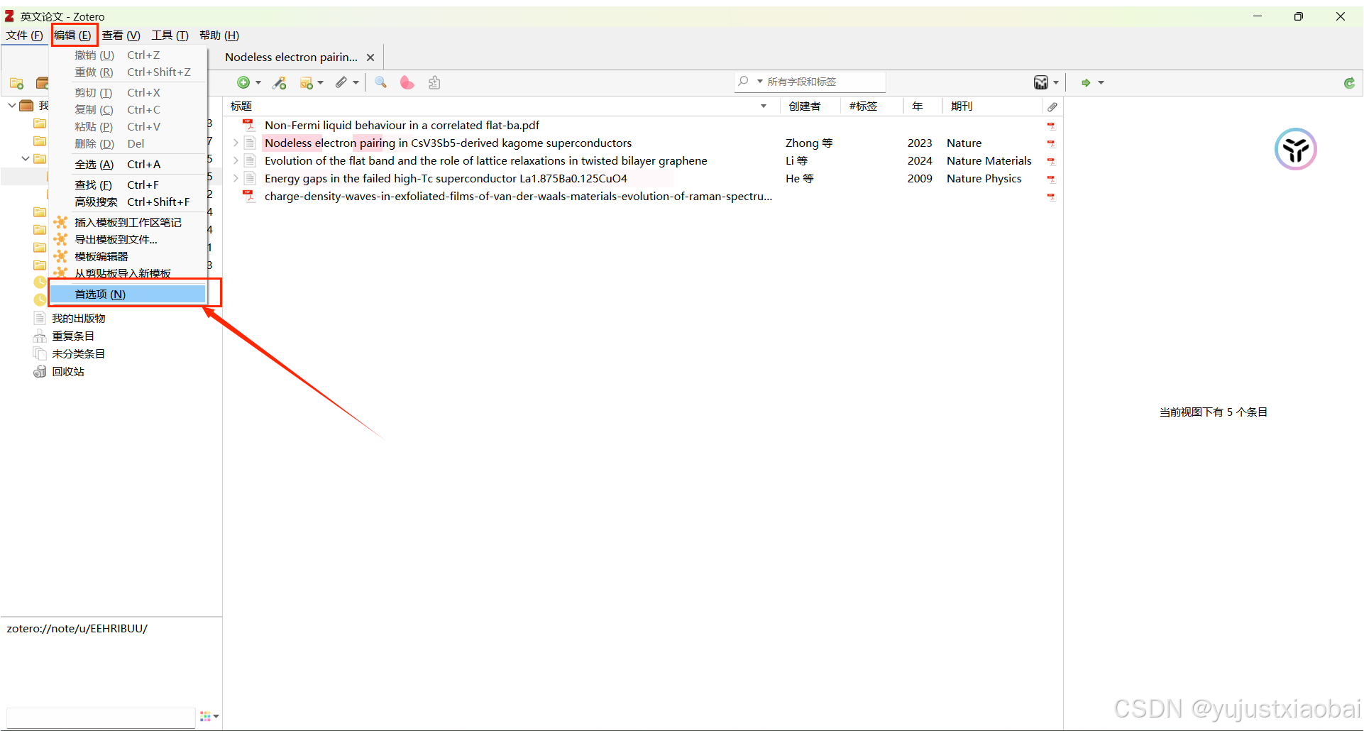This screenshot has width=1364, height=731.
Task: Click attachment PDF marker for Nature Physics row
Action: pos(1051,179)
